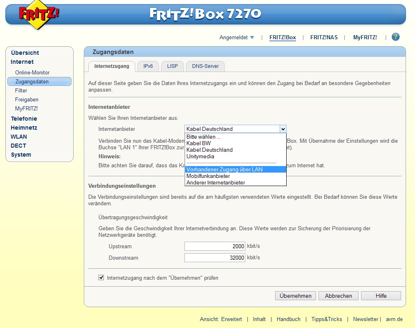Open the help question mark icon

395,37
